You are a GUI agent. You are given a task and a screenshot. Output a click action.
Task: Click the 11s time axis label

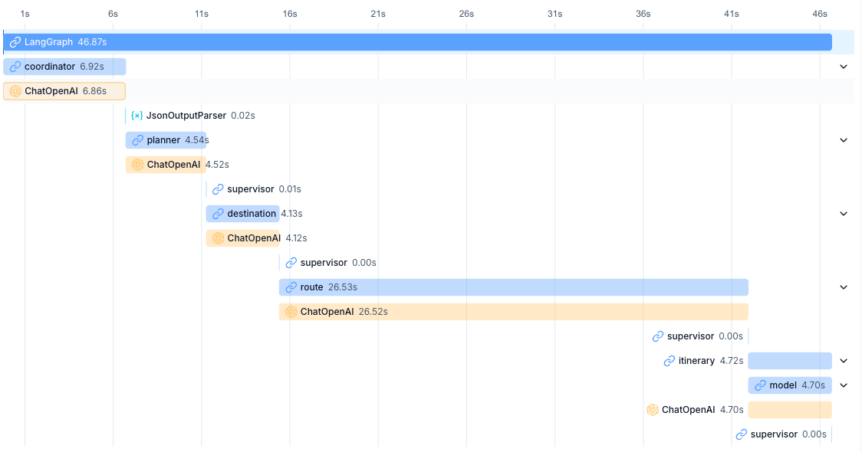201,14
